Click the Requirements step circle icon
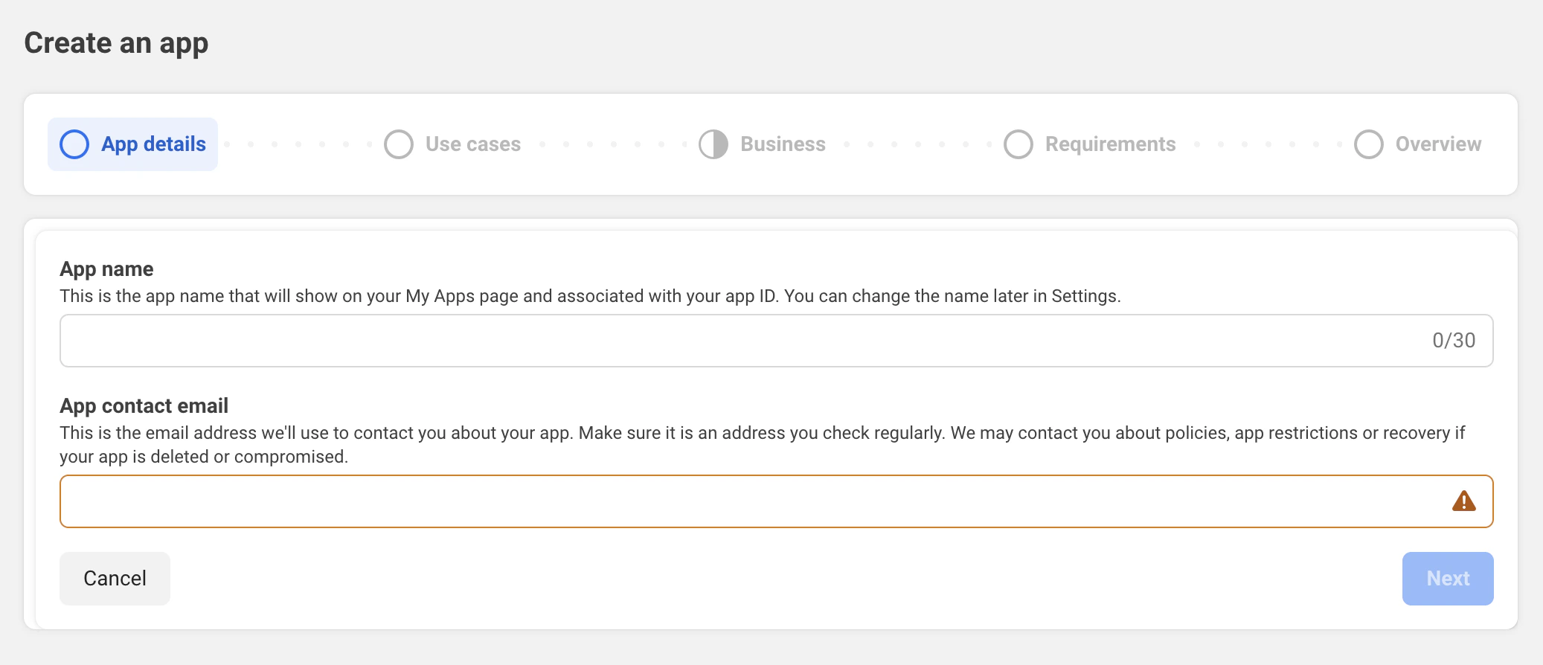 click(1018, 144)
